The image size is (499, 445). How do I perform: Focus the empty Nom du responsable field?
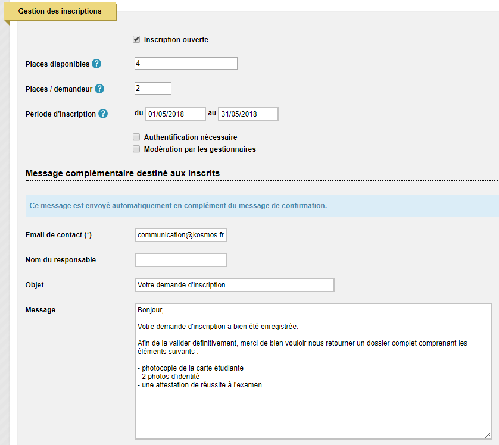[x=181, y=260]
